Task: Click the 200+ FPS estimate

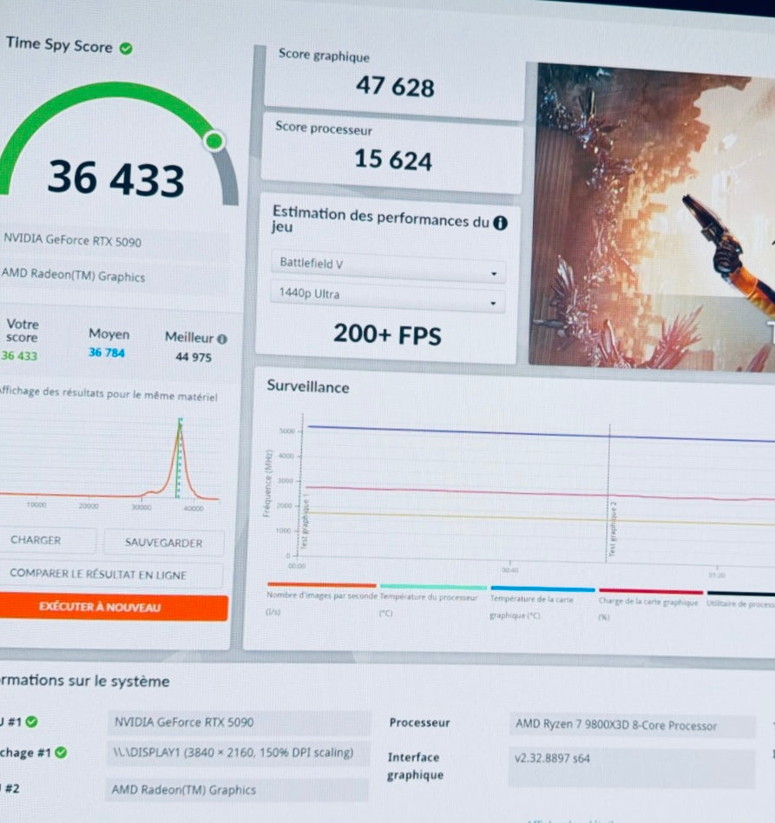Action: [387, 334]
